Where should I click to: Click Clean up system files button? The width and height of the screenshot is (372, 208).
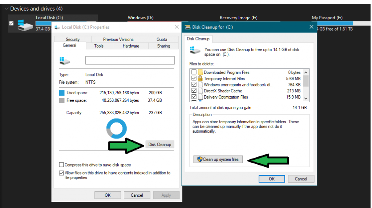coord(218,159)
